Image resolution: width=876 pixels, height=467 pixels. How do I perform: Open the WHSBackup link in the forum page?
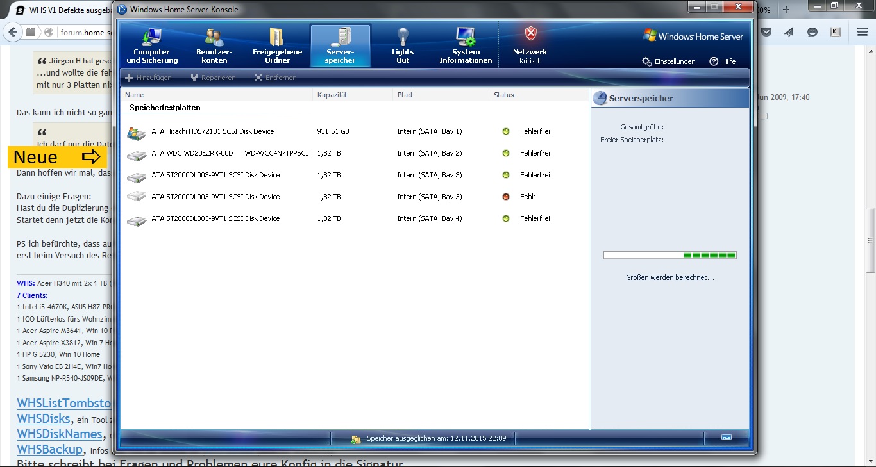tap(49, 450)
